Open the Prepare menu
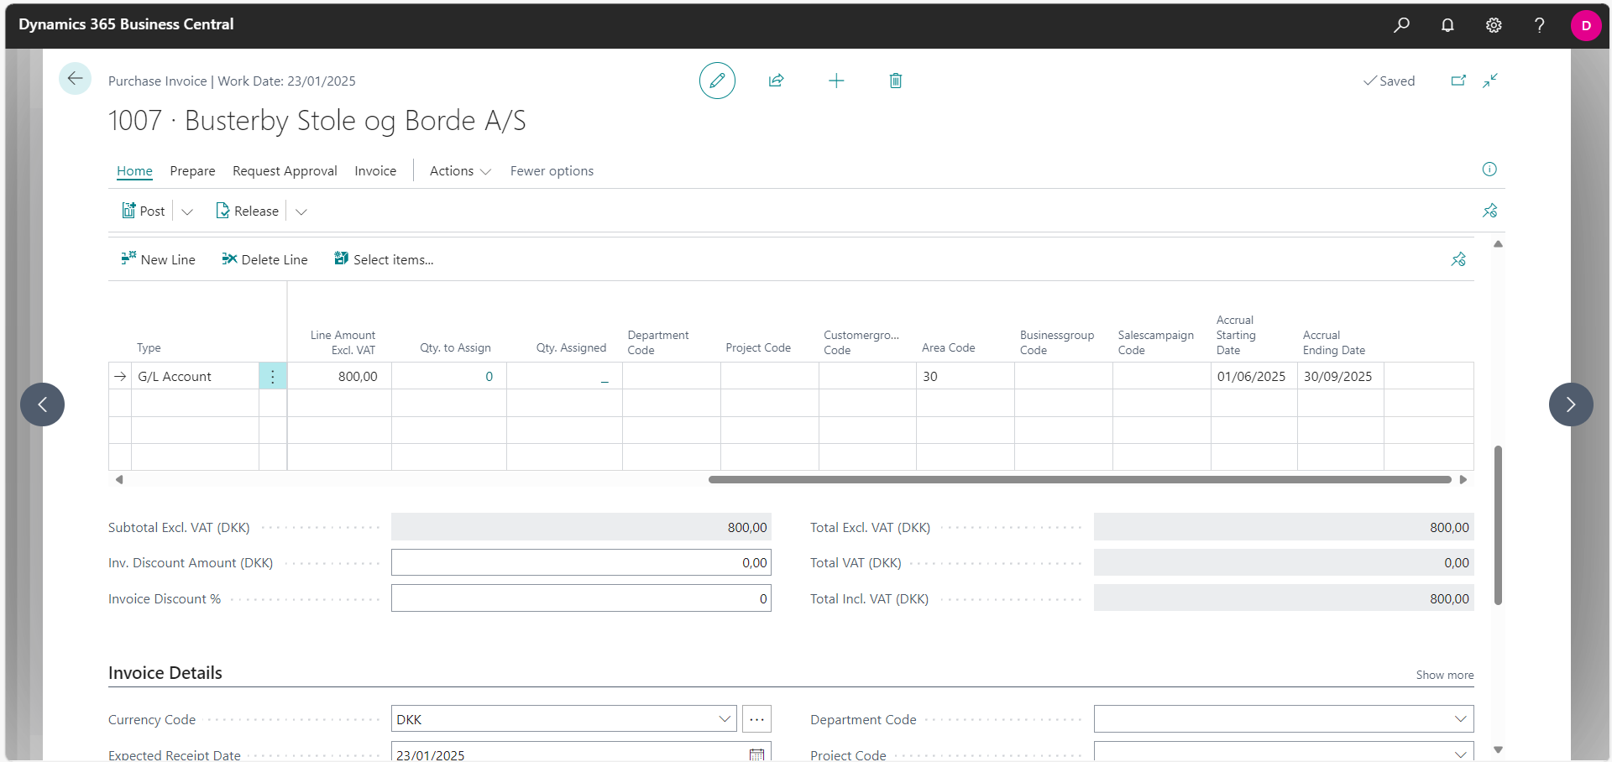Image resolution: width=1612 pixels, height=762 pixels. (x=192, y=171)
